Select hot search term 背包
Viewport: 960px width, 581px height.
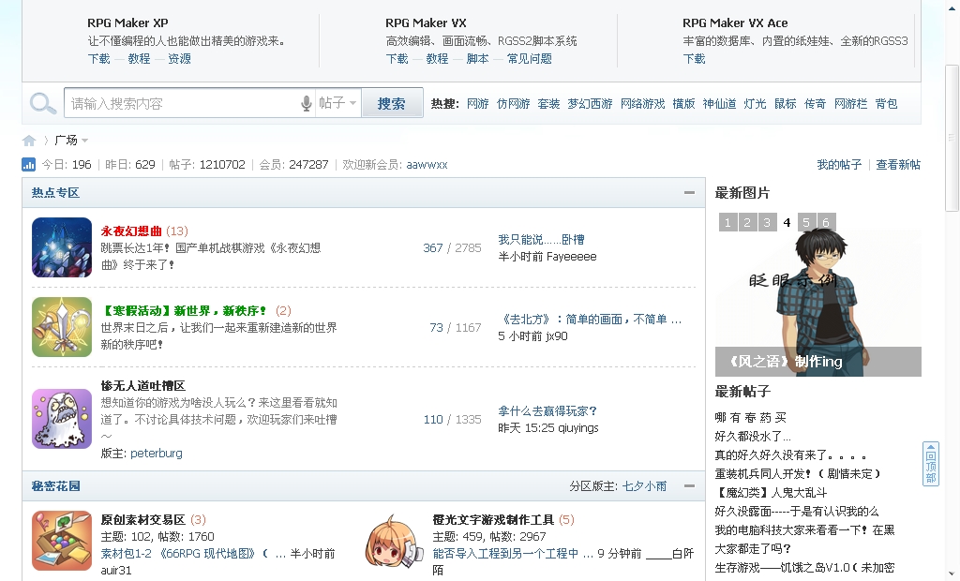tap(886, 103)
